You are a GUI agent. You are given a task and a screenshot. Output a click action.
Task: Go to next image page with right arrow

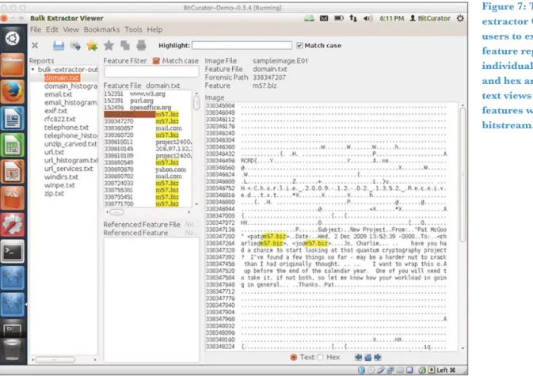pyautogui.click(x=377, y=357)
